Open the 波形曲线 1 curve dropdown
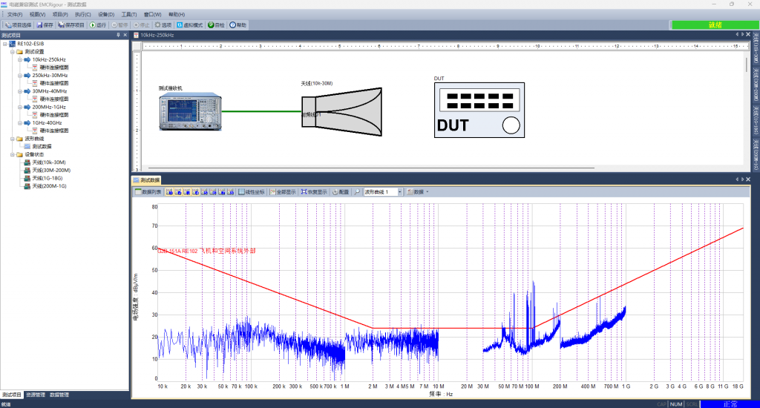Viewport: 760px width, 408px height. 400,191
